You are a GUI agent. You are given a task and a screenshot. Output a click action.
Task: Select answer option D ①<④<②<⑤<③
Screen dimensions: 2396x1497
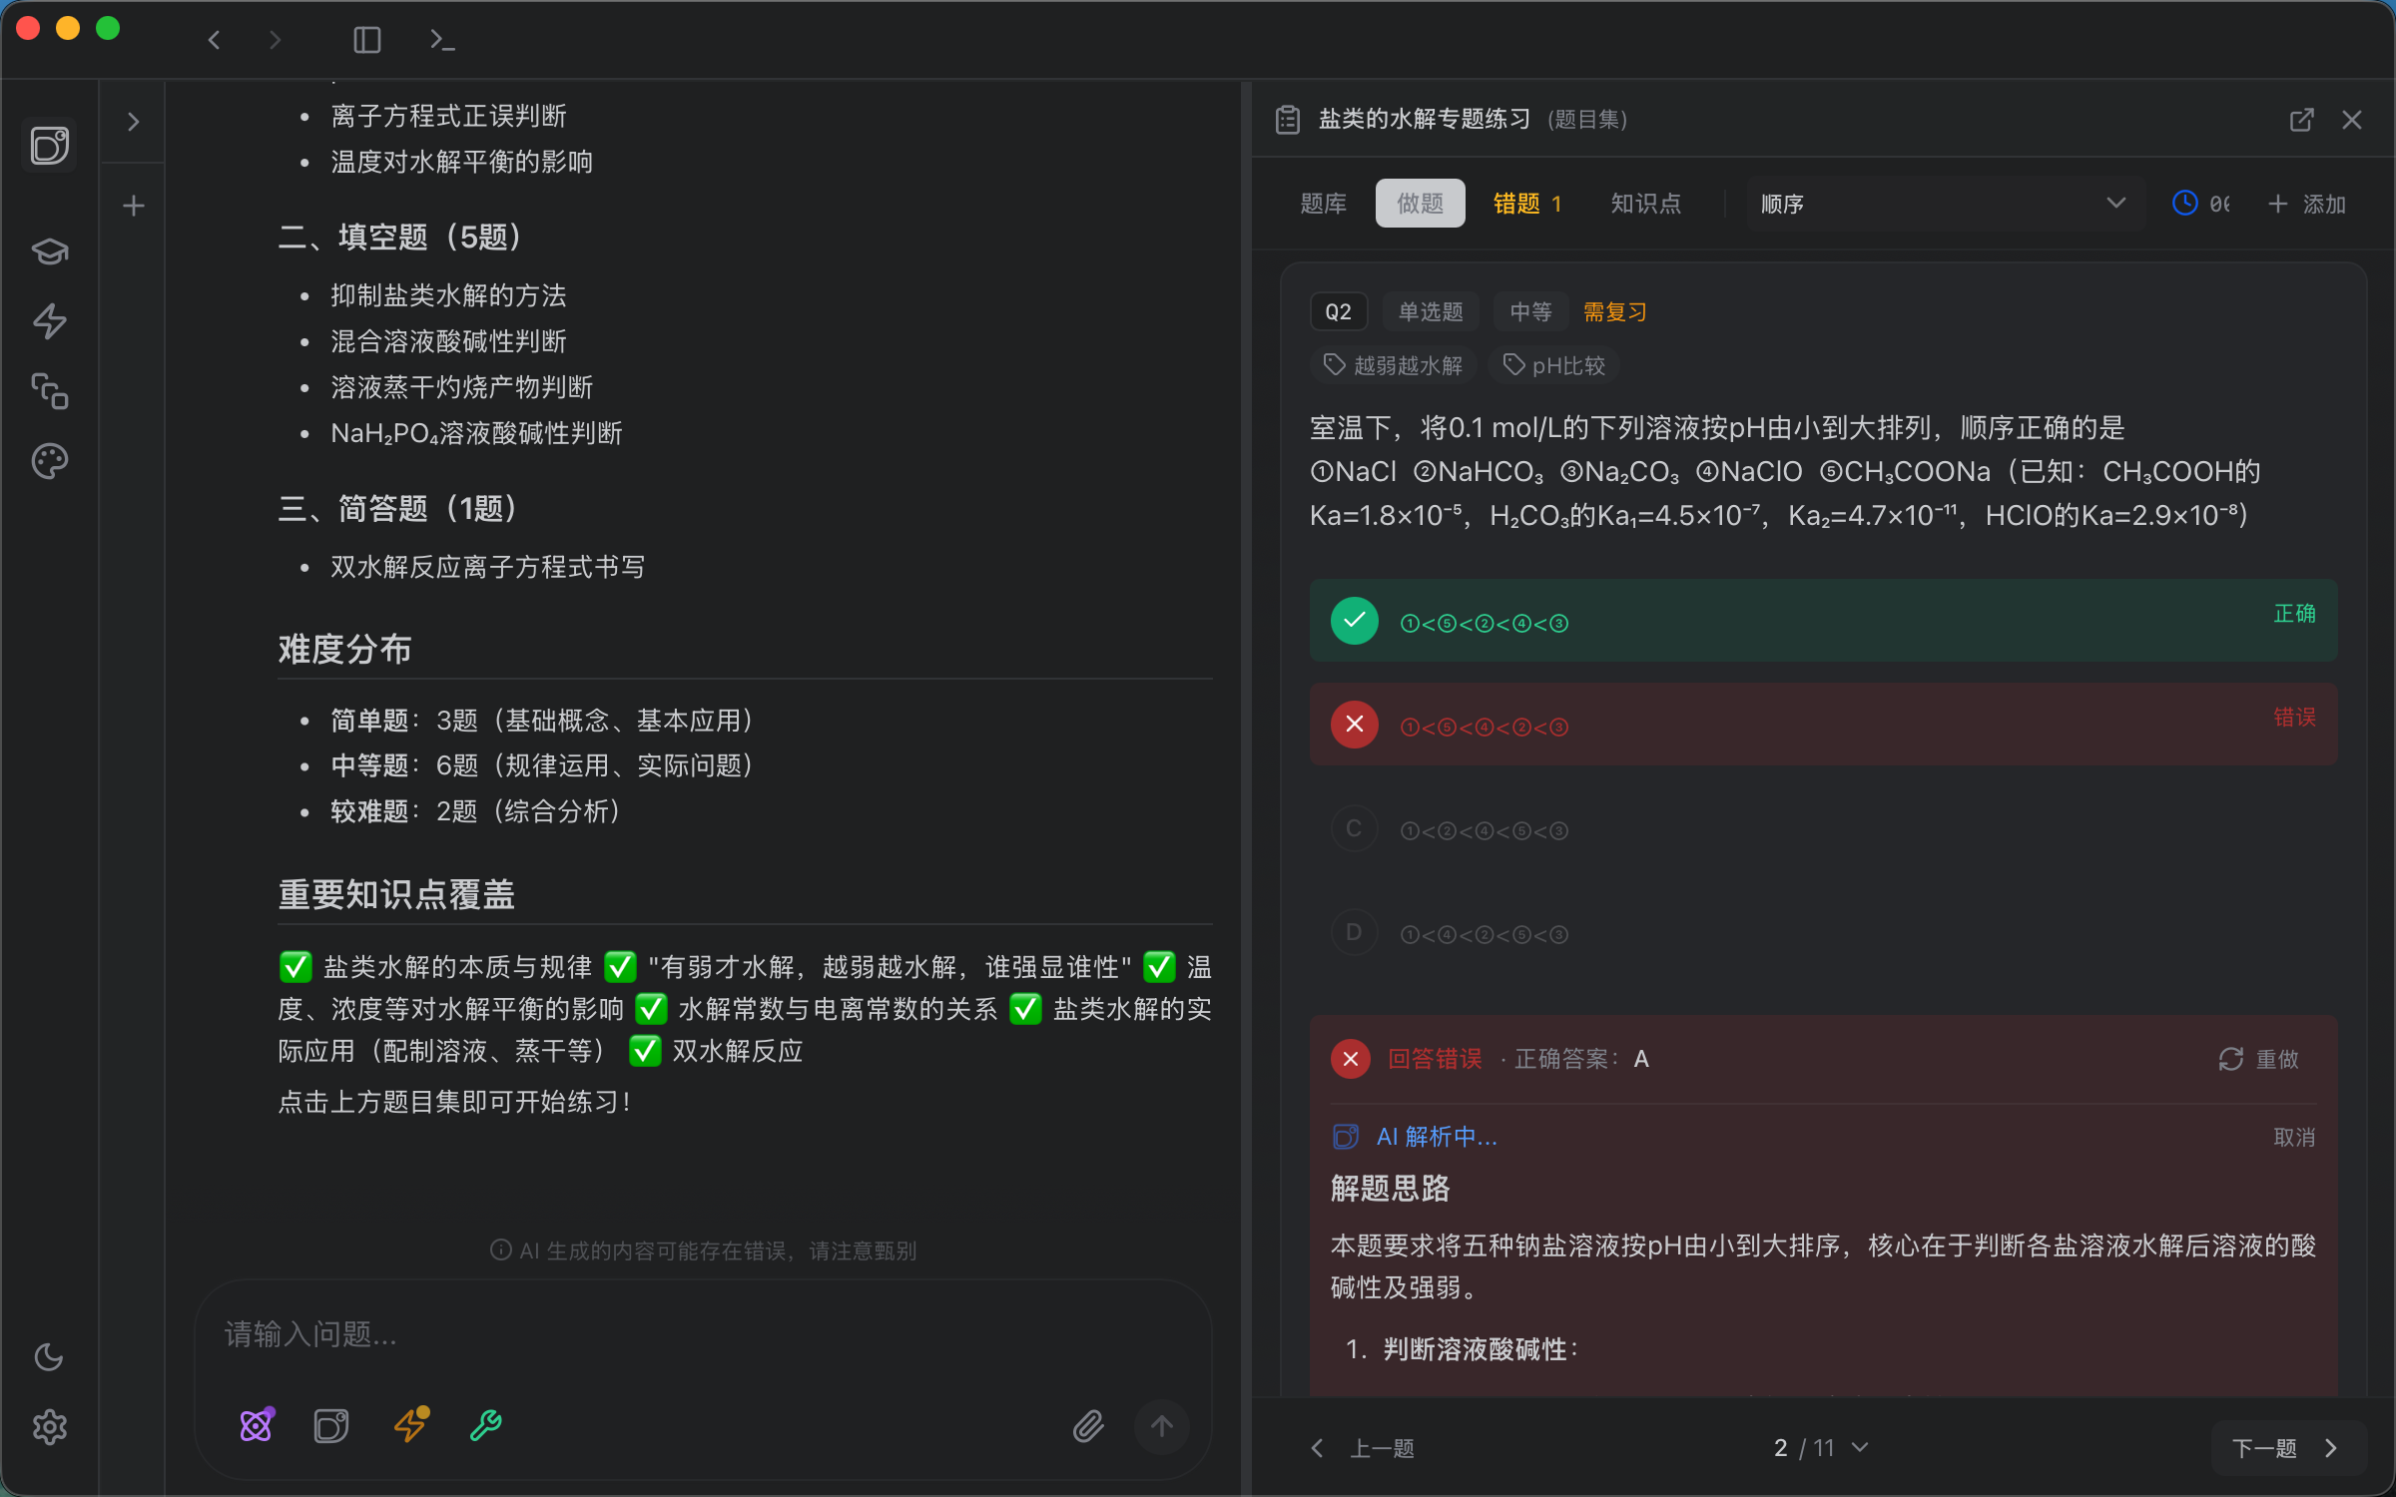pos(1823,932)
